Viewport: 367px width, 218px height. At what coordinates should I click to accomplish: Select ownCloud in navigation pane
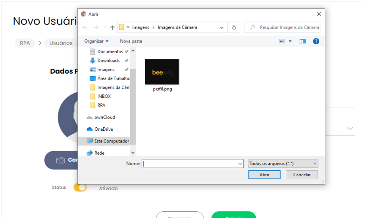coord(101,117)
